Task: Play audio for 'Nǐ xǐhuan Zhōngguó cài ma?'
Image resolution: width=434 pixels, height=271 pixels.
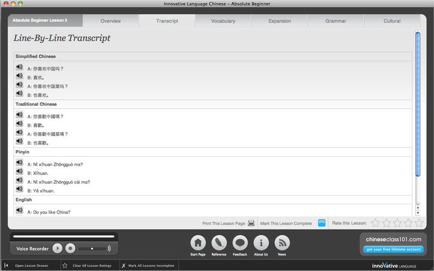Action: click(20, 180)
